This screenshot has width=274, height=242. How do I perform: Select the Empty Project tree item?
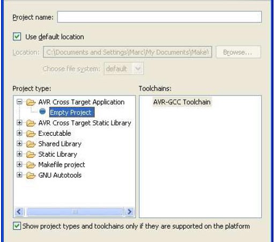tap(72, 112)
